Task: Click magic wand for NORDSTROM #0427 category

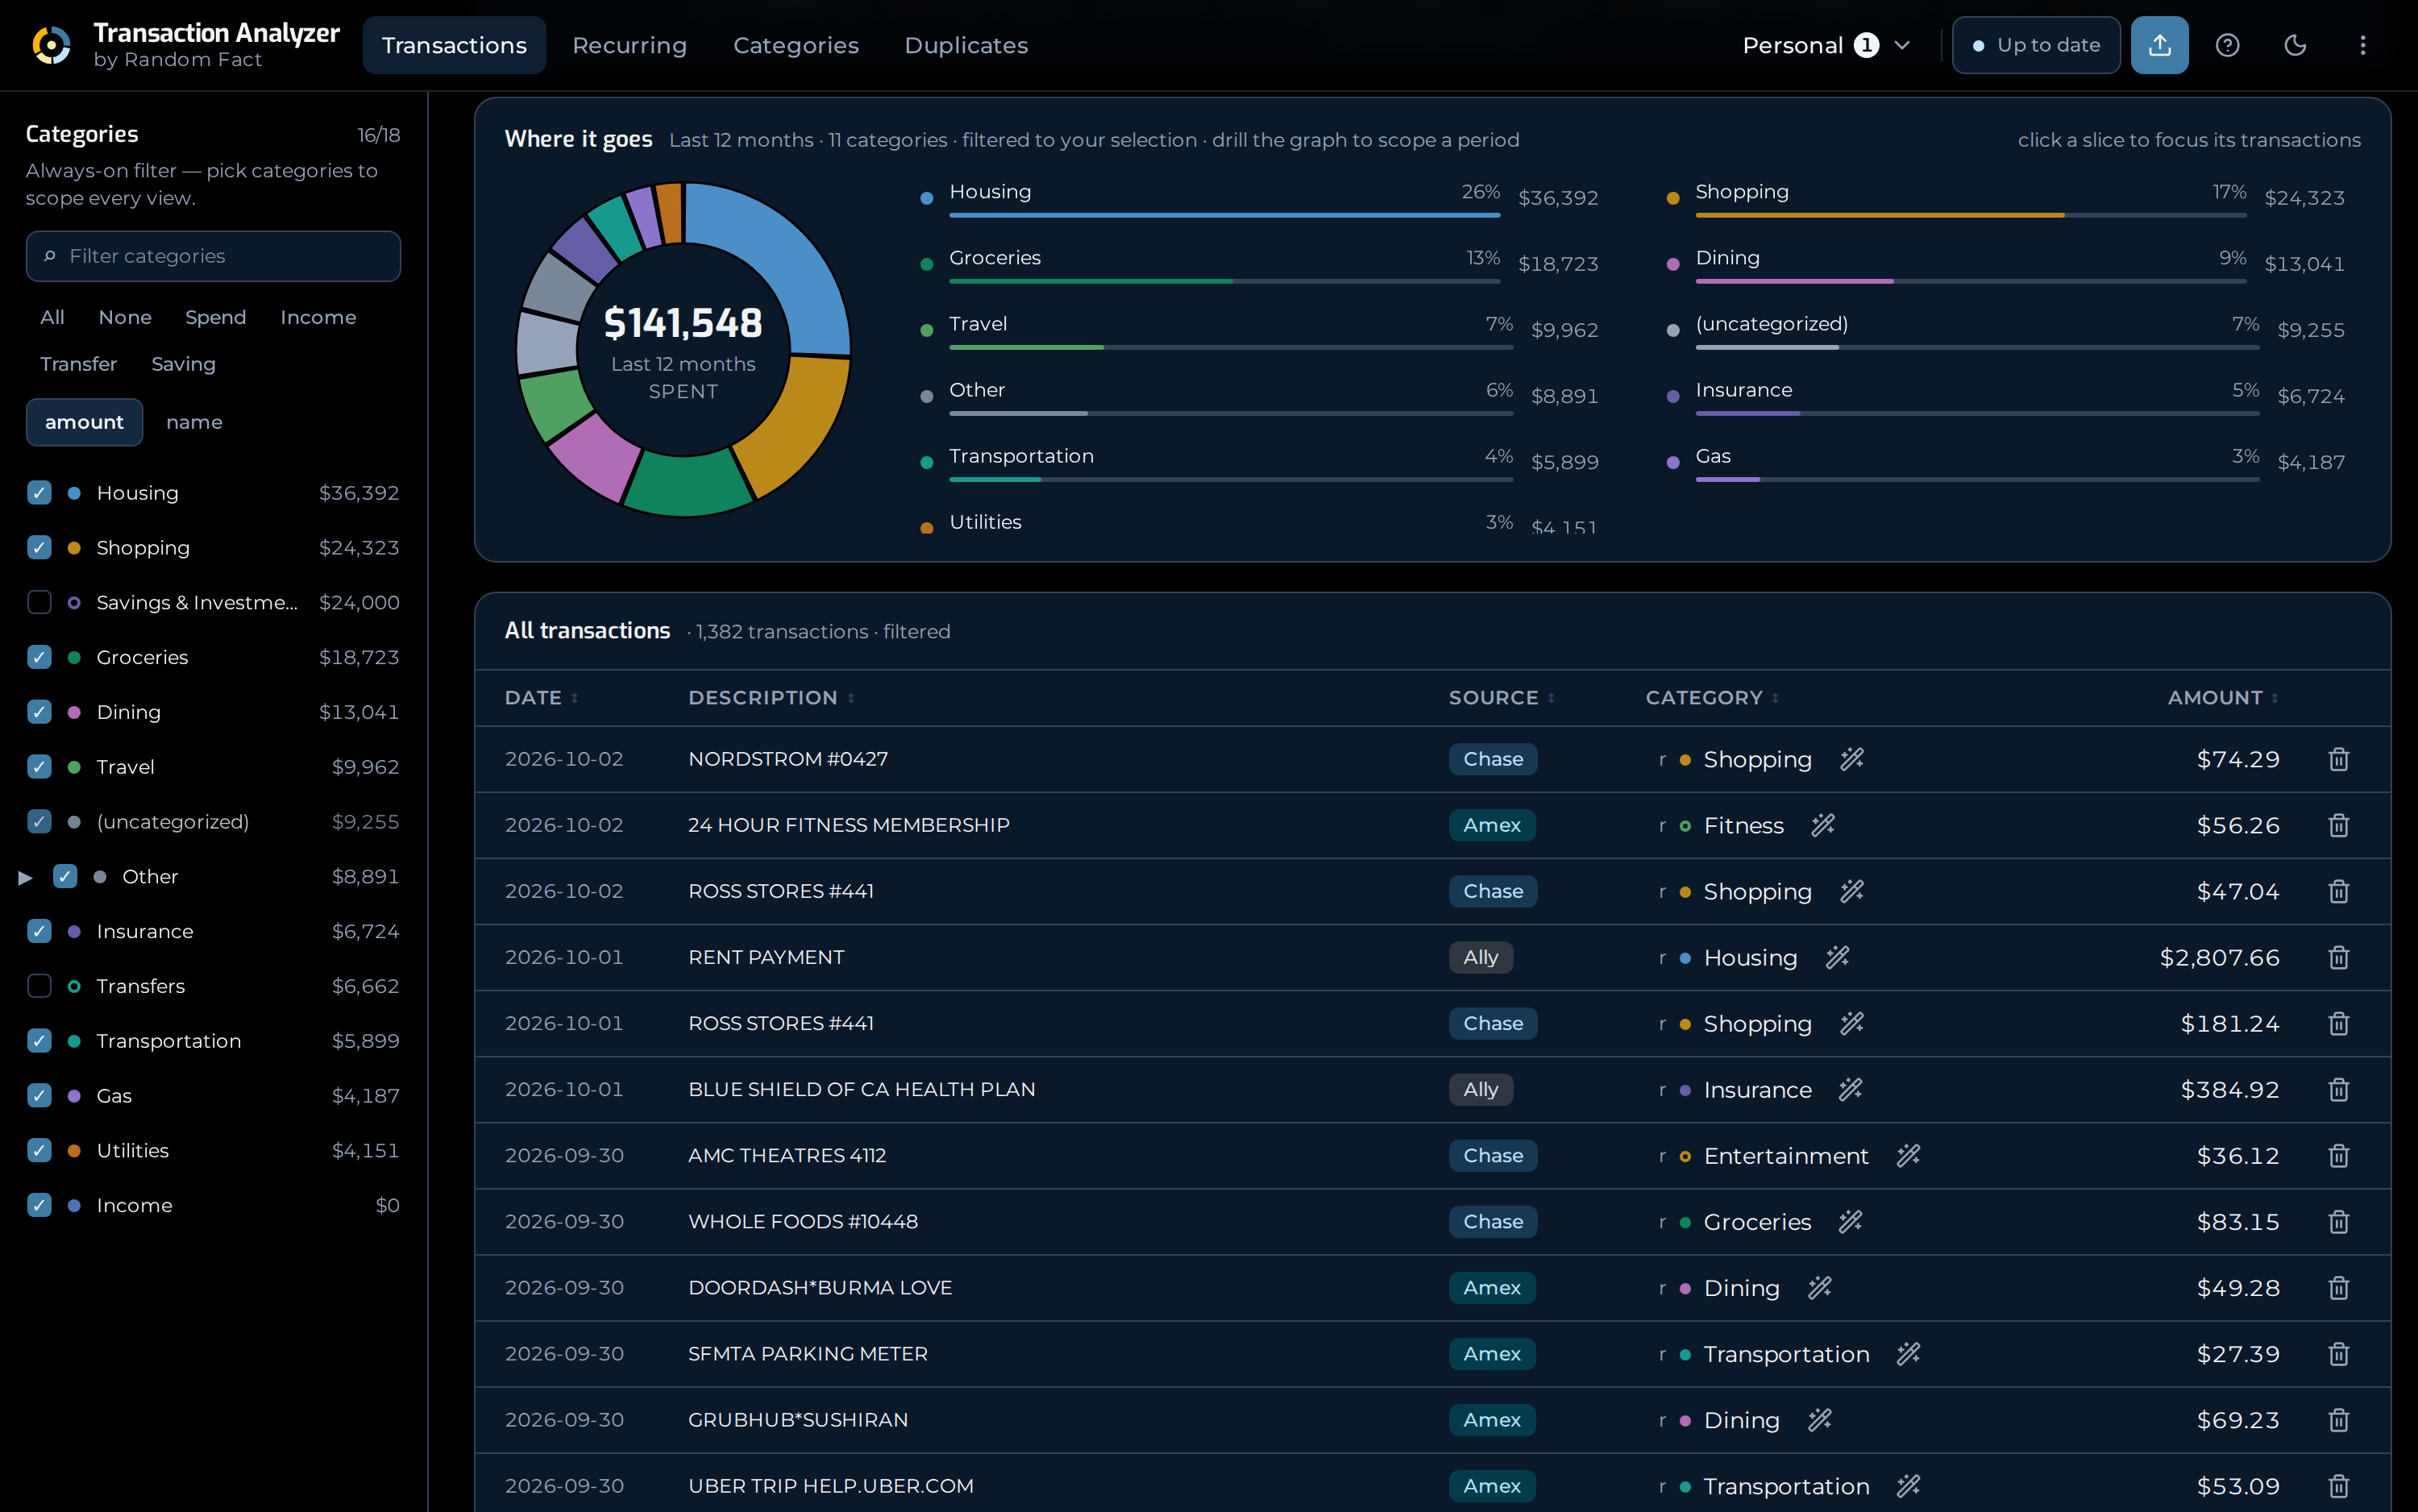Action: (1852, 759)
